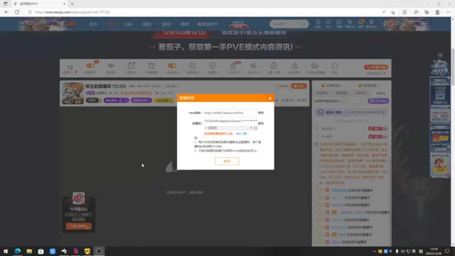Open Microsoft Edge from taskbar
Screen dimensions: 455x256
[18, 251]
